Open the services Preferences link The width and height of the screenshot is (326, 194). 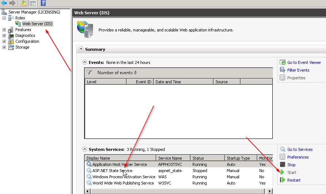pyautogui.click(x=298, y=157)
